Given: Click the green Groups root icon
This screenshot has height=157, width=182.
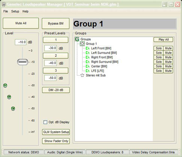Looking at the screenshot, I should point(77,39).
